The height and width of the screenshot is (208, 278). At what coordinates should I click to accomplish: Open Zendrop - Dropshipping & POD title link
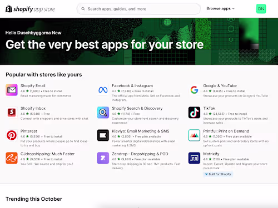(x=140, y=154)
